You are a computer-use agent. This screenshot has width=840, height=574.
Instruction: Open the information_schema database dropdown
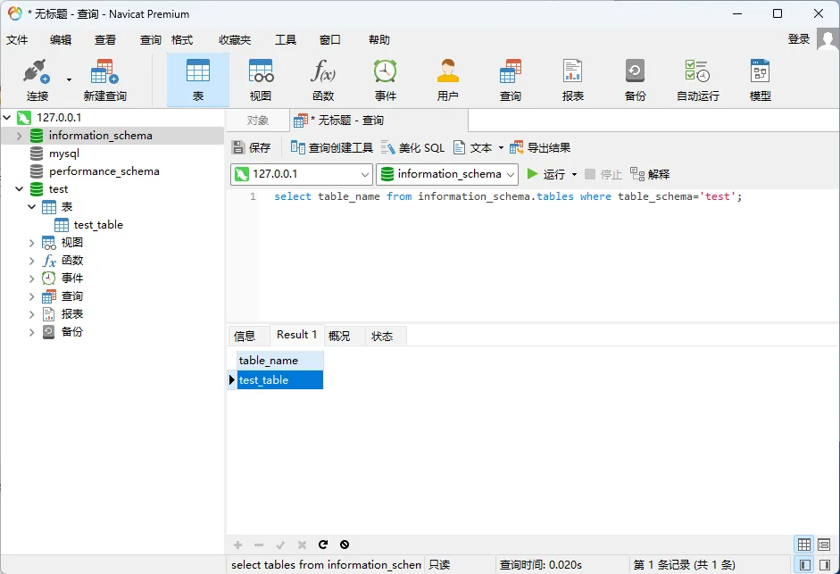point(446,174)
